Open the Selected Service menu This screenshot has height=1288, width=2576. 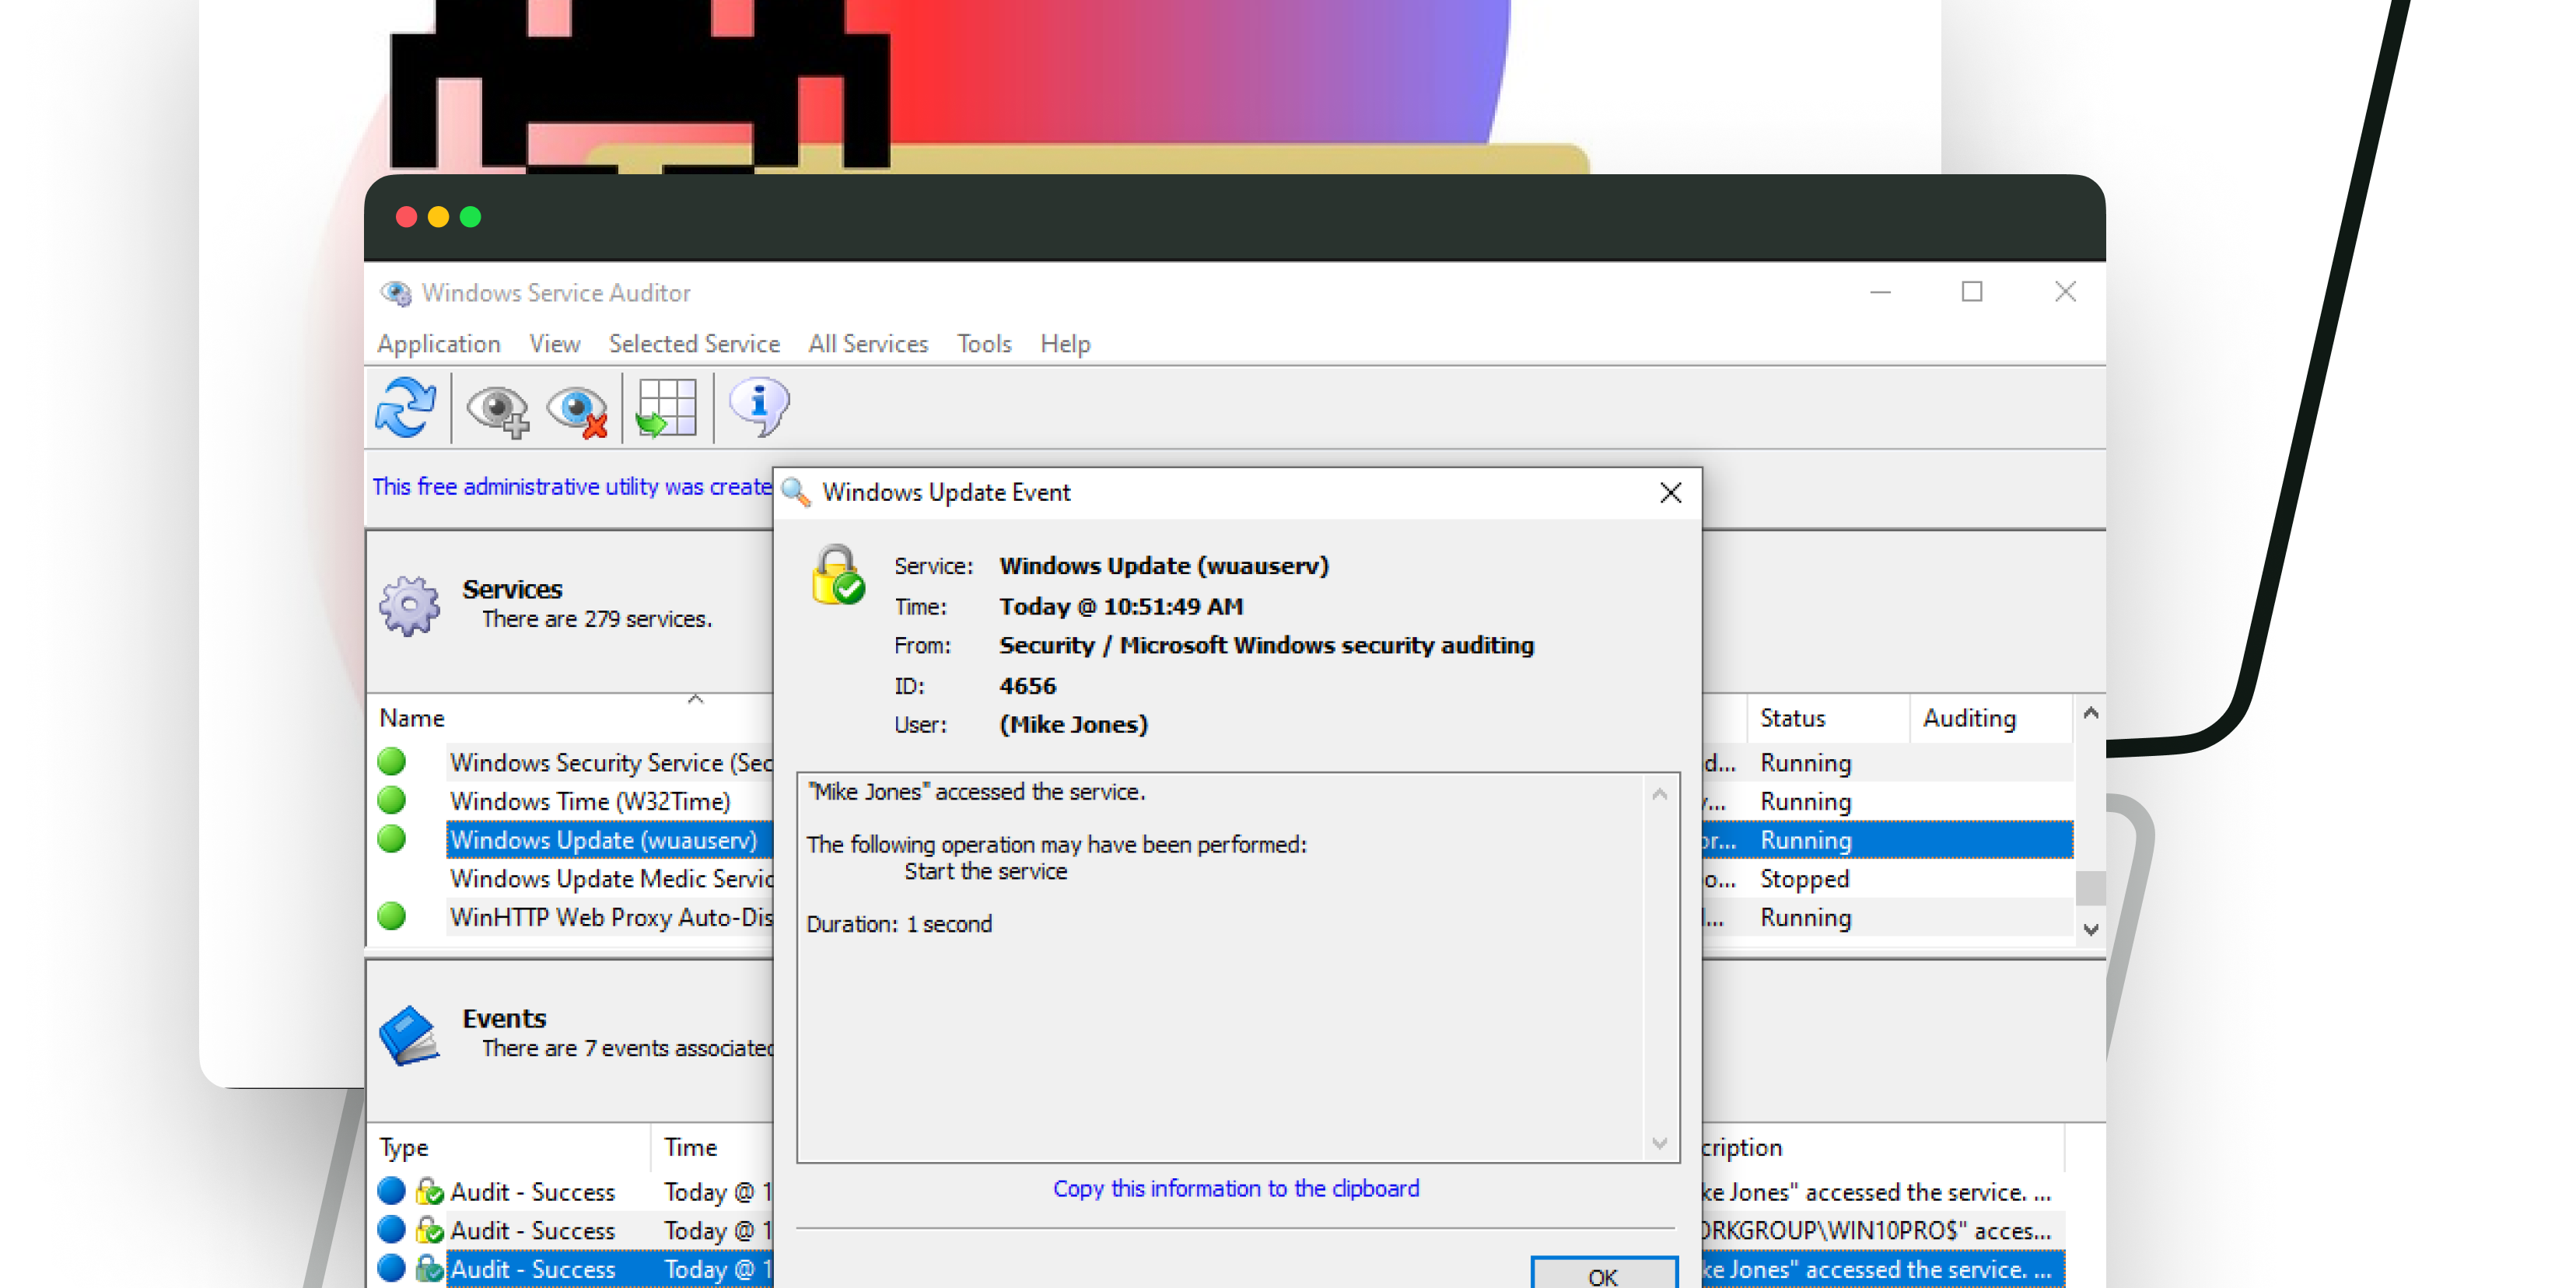[x=694, y=344]
